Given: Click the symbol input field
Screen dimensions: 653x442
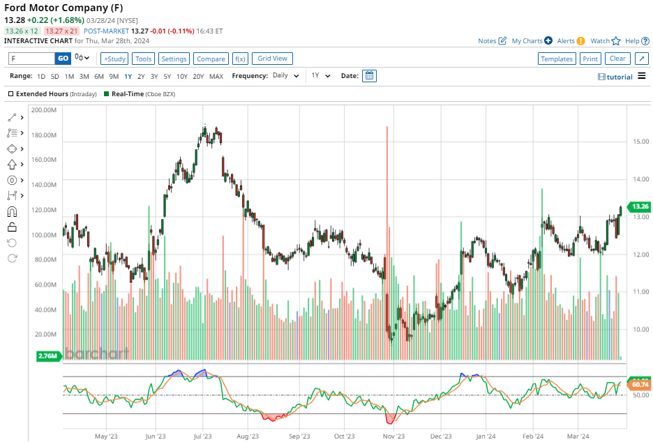Looking at the screenshot, I should [31, 59].
